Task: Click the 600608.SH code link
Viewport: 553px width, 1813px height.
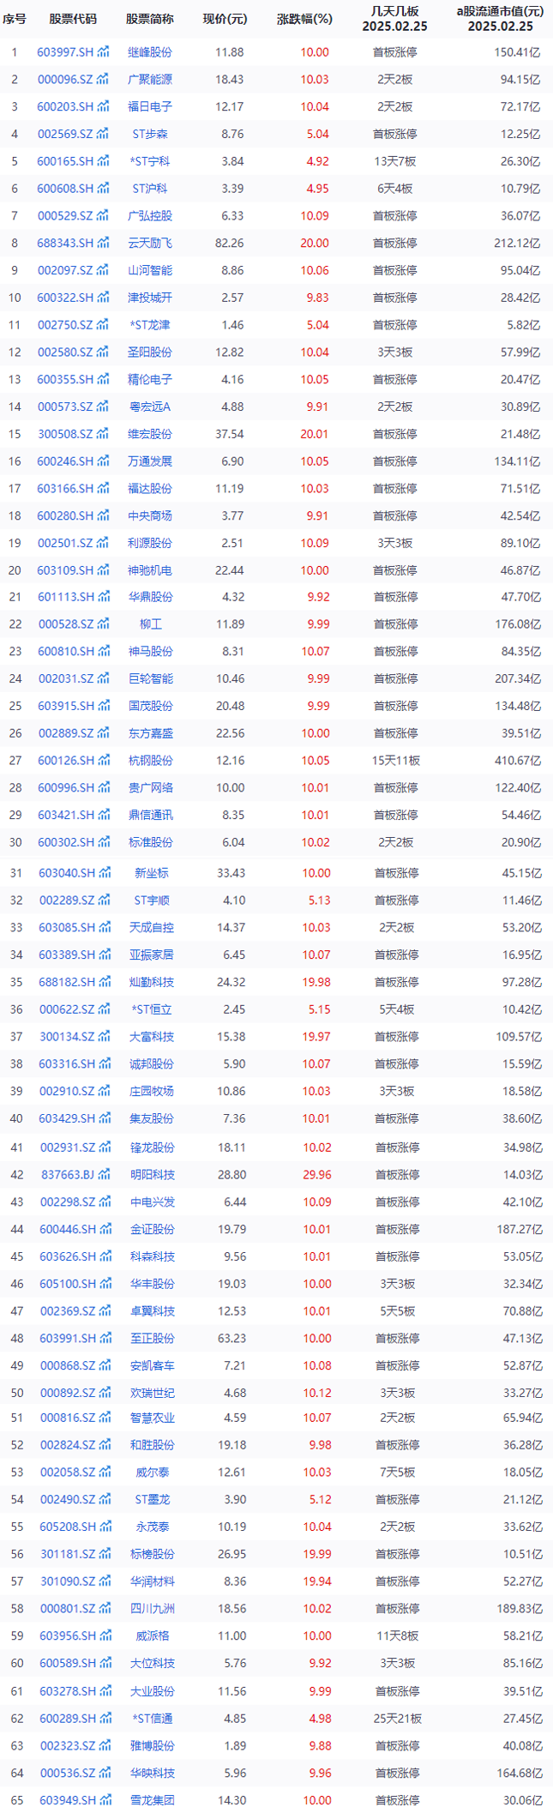Action: [65, 189]
